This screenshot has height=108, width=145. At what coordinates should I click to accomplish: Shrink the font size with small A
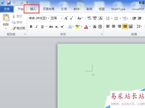(72, 18)
